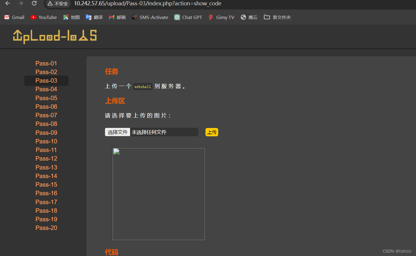Screen dimensions: 416x256
Task: Open the YouTube bookmark
Action: (44, 17)
